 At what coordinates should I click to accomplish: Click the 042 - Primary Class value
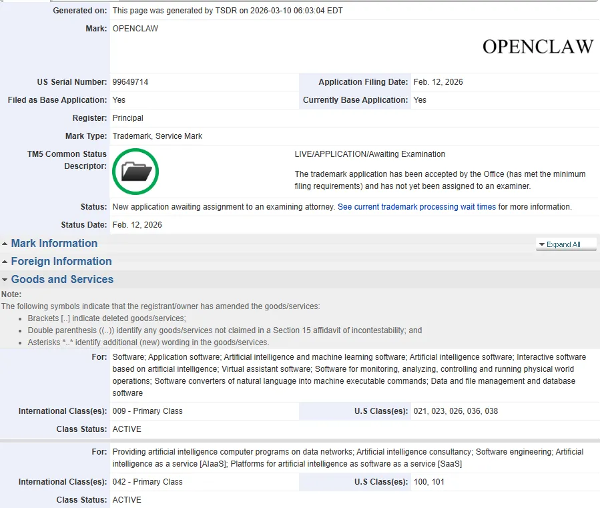pyautogui.click(x=147, y=482)
